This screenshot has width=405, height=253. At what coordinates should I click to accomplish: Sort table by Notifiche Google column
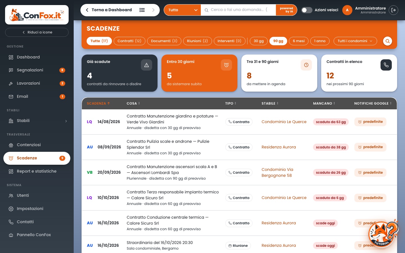click(x=373, y=103)
